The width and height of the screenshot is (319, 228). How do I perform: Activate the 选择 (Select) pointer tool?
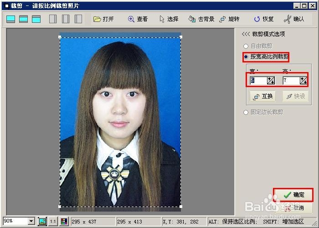(169, 19)
